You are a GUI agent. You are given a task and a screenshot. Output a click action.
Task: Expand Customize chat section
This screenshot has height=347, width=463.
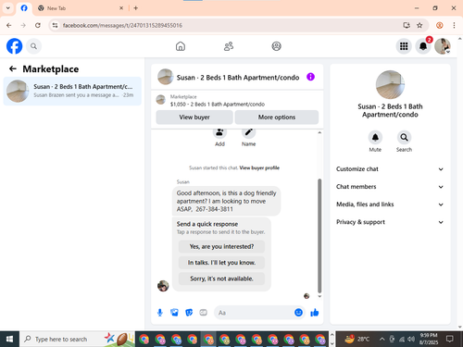[x=390, y=169]
